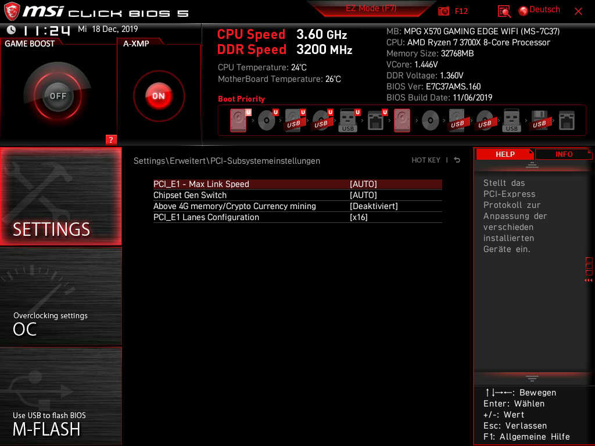Click the date Mi 18 Dec, 2019
Screen dimensions: 595x446
point(107,29)
